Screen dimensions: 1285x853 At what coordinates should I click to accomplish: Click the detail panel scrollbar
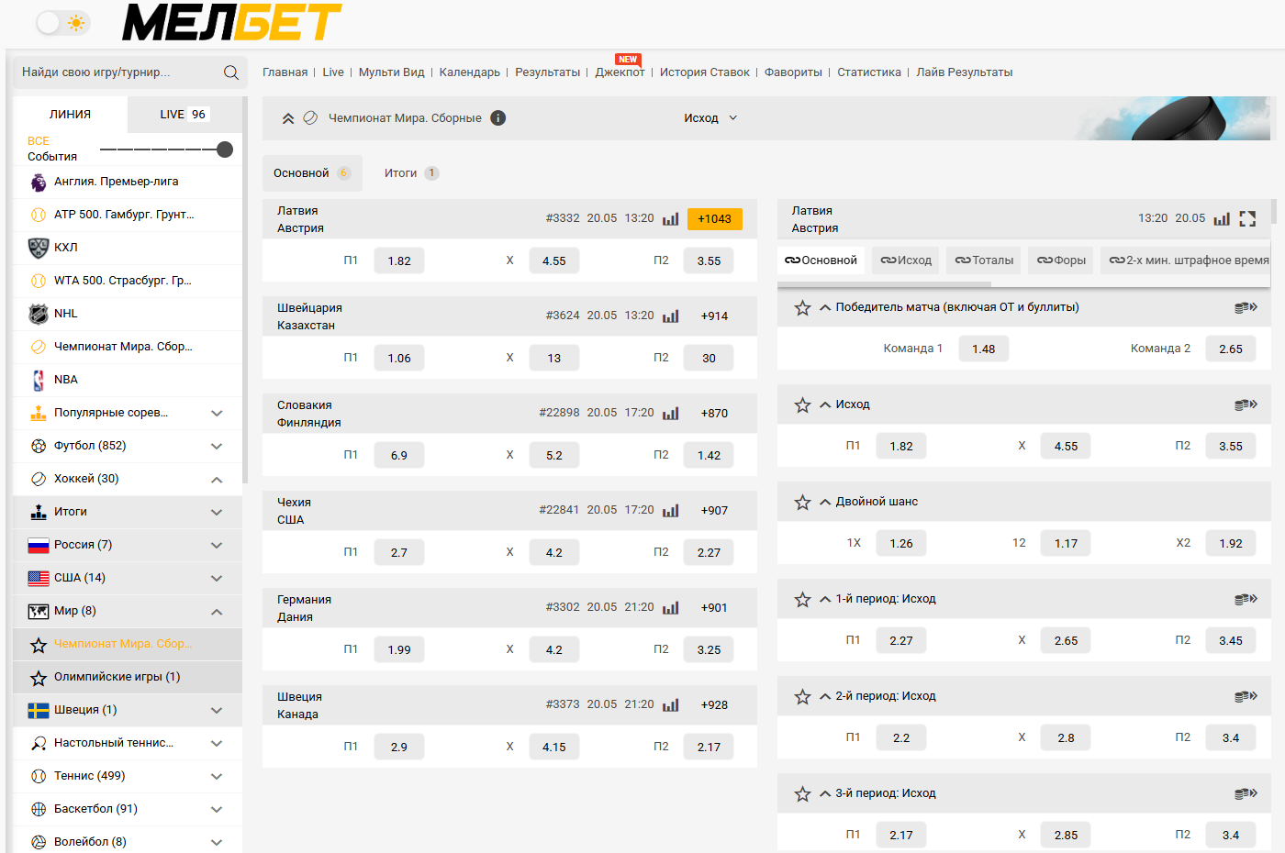click(x=1273, y=212)
